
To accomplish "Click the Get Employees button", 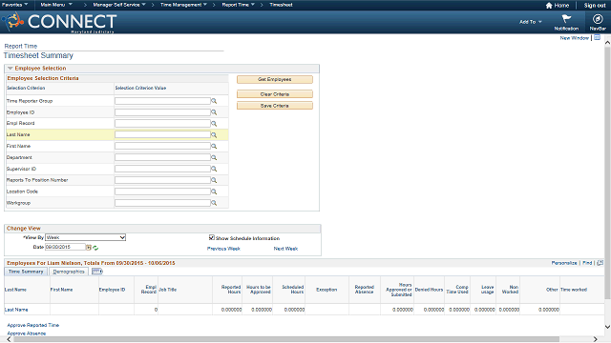I will (275, 79).
